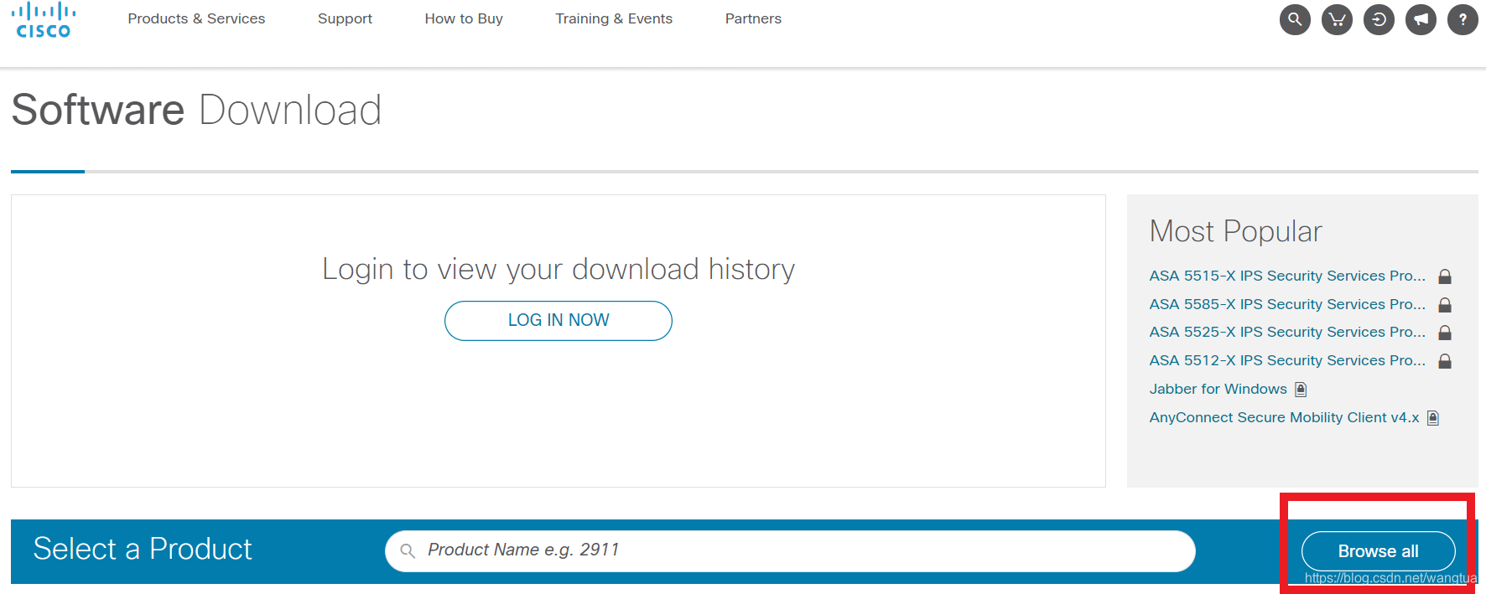Click lock icon beside ASA 5515-X link
This screenshot has width=1486, height=594.
[x=1445, y=276]
